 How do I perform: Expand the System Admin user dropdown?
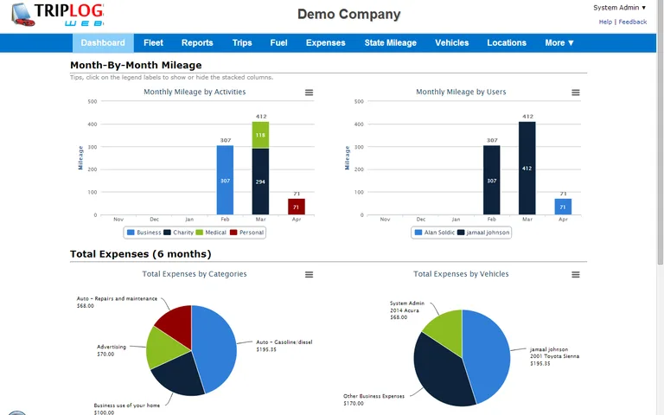pos(619,8)
